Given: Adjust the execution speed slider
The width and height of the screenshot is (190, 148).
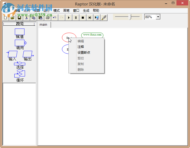Looking at the screenshot, I should click(x=130, y=17).
